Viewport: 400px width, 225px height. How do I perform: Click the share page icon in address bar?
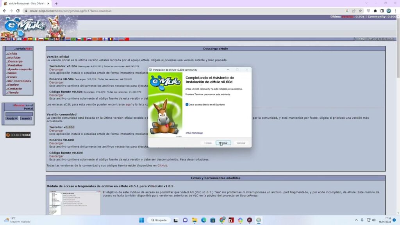pos(354,11)
